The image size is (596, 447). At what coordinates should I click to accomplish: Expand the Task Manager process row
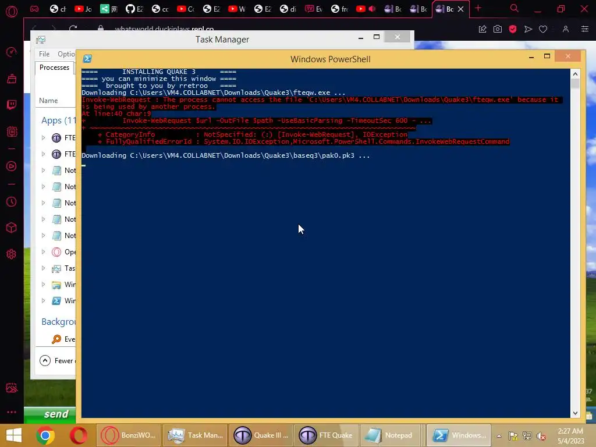(x=43, y=268)
